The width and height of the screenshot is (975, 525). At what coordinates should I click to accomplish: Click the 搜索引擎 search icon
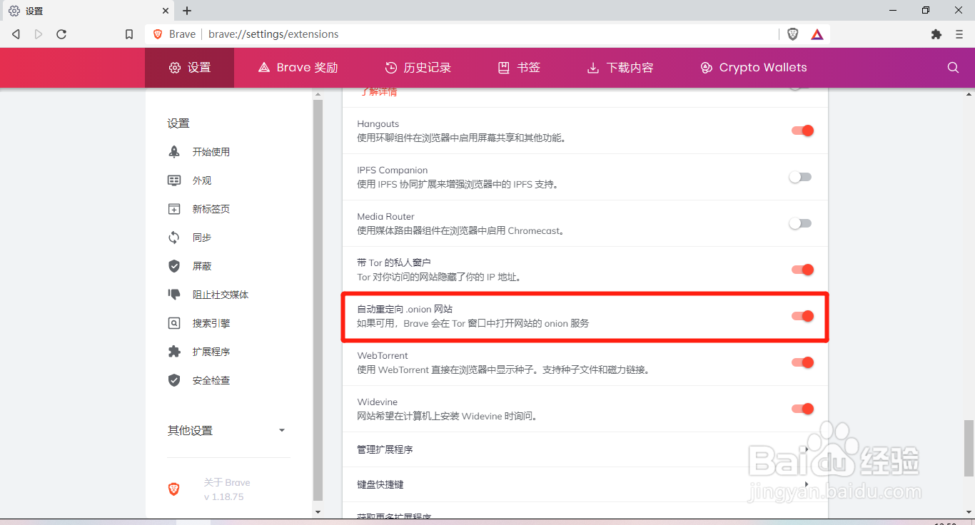click(174, 323)
